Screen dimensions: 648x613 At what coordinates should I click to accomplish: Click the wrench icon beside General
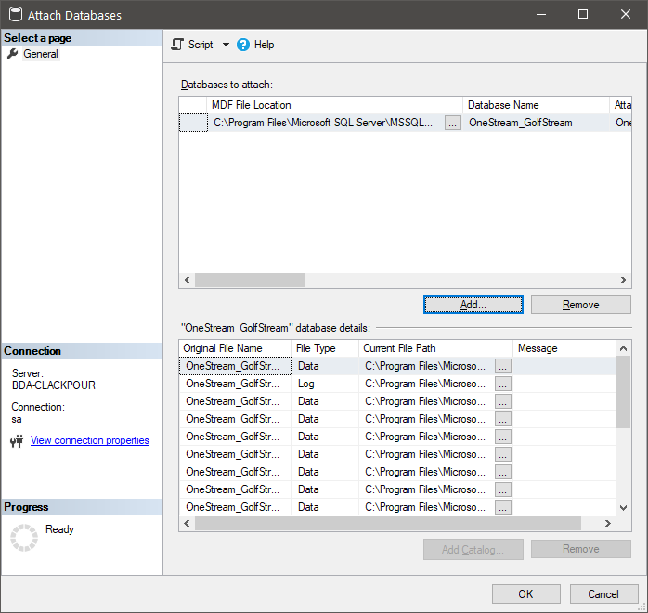[13, 53]
